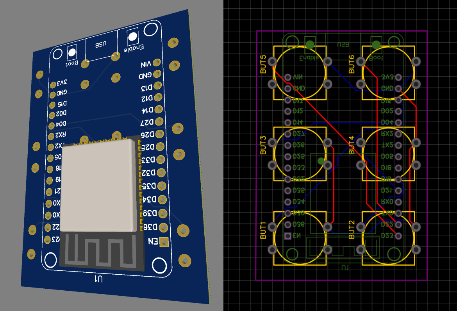
Task: Pick the D02 pin label in 2D layout
Action: point(387,111)
